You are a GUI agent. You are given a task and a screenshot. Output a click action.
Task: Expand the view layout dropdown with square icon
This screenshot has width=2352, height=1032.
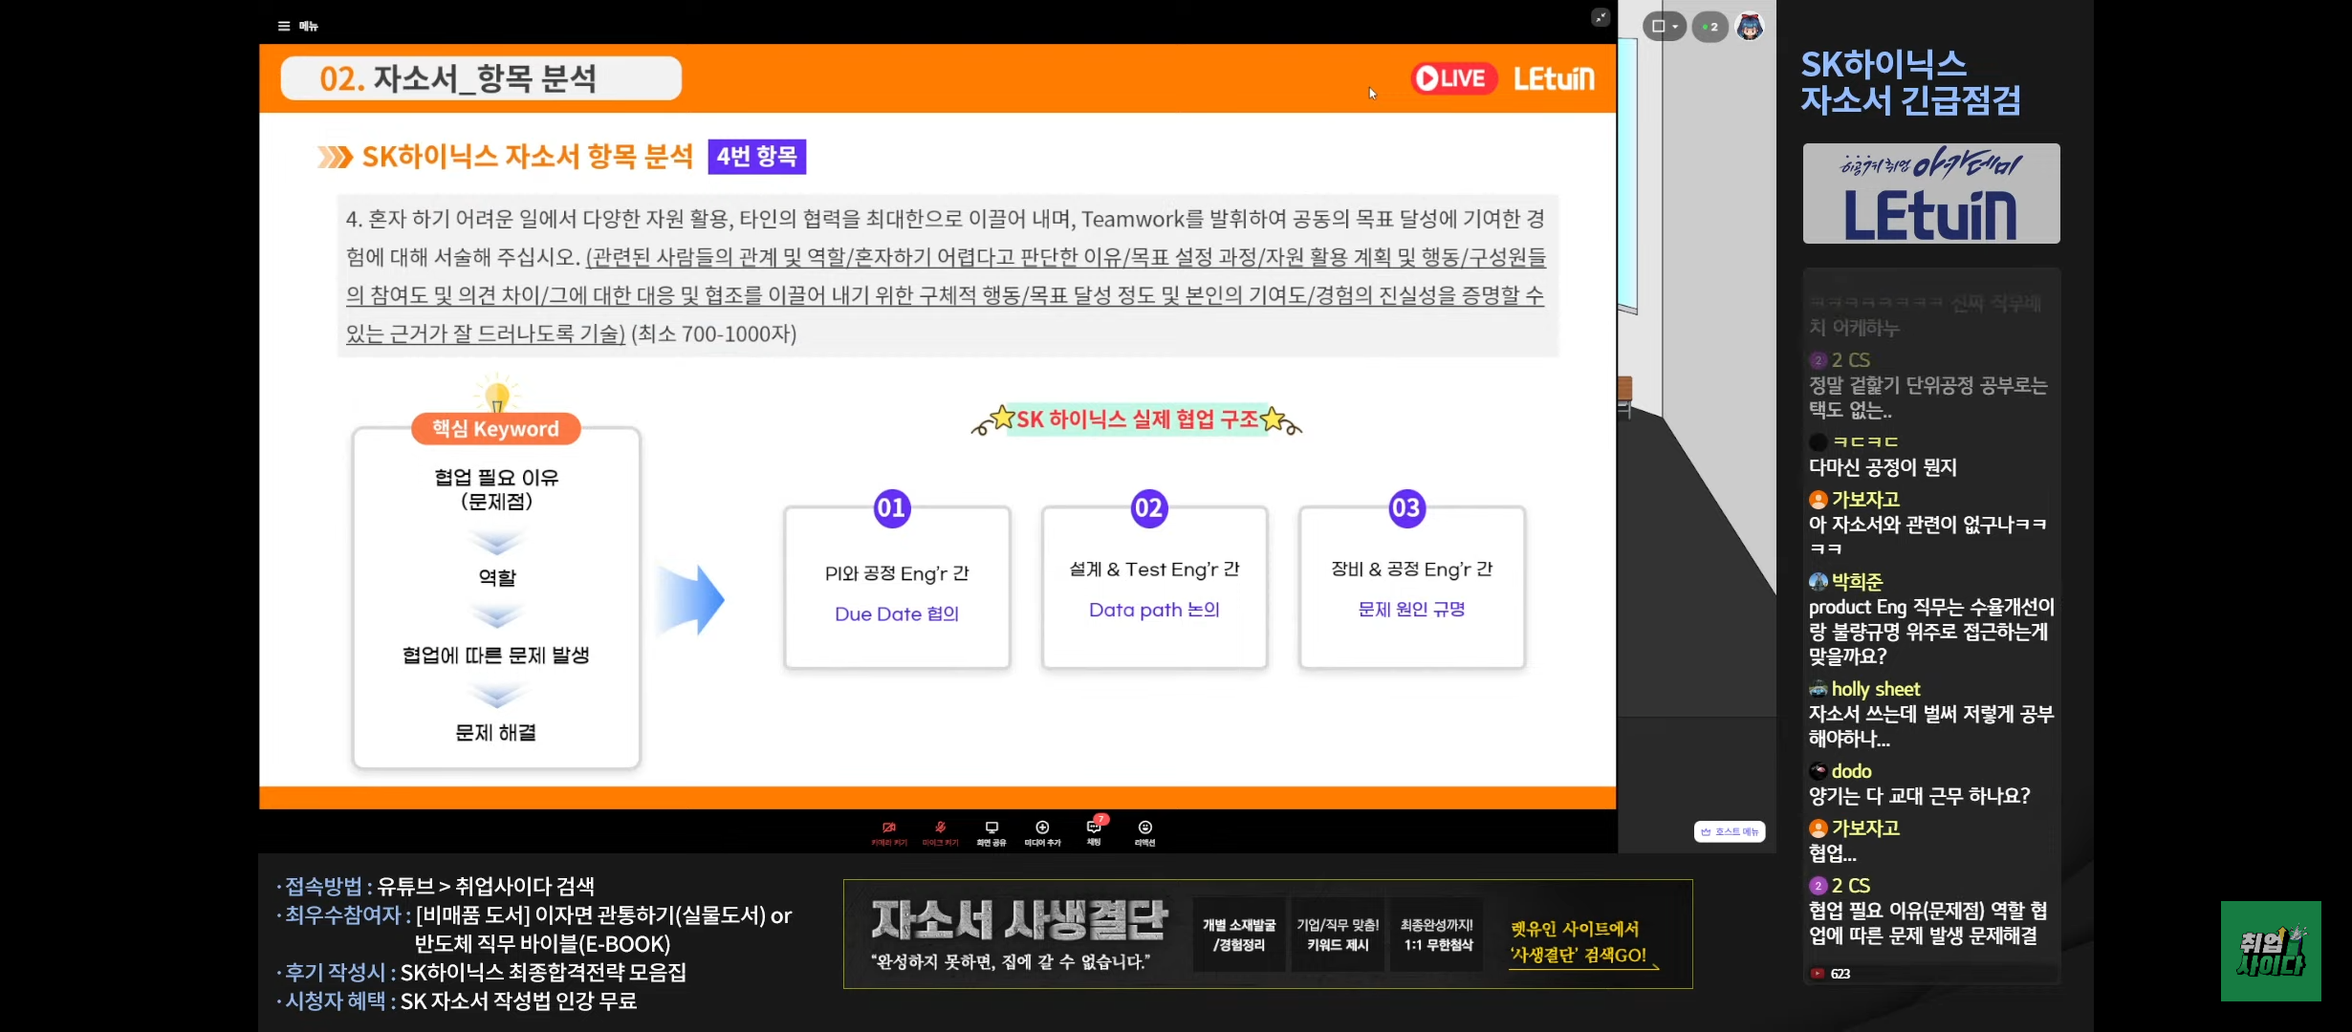(1664, 27)
